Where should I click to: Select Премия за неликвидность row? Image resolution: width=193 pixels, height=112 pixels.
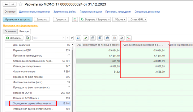(x=38, y=56)
